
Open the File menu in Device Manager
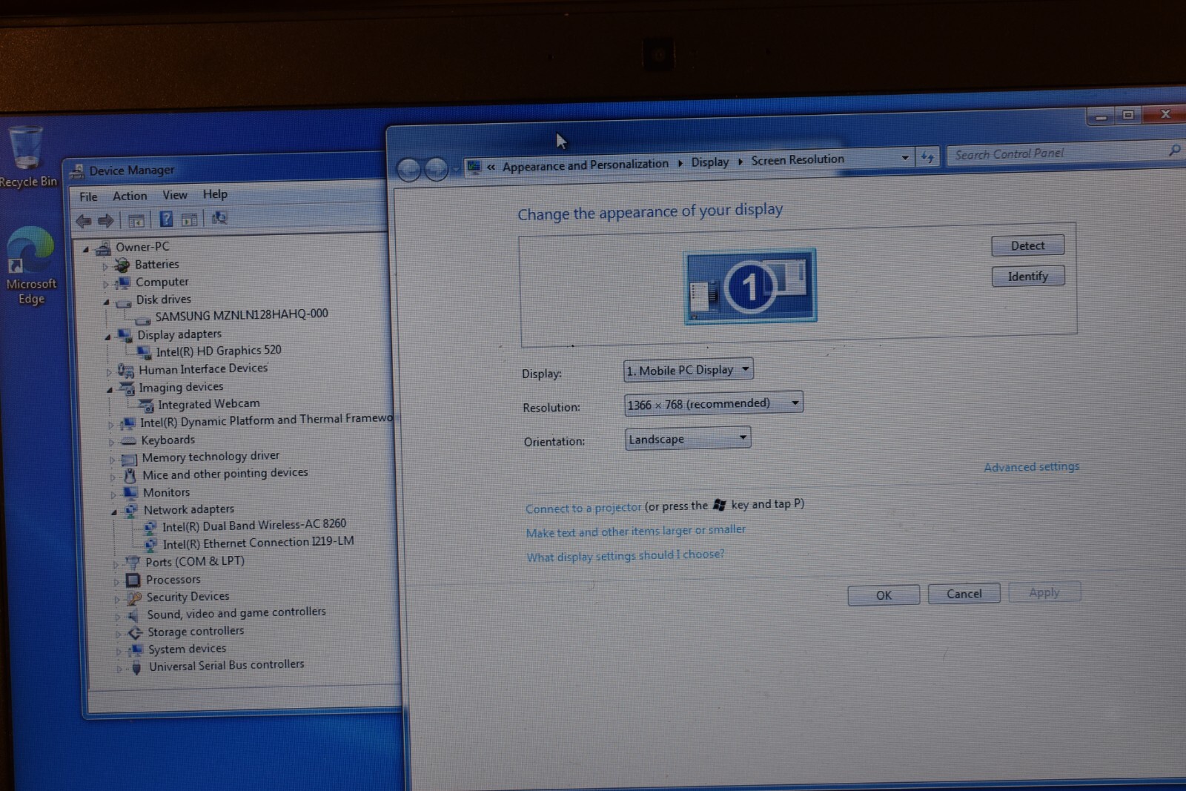[x=88, y=196]
